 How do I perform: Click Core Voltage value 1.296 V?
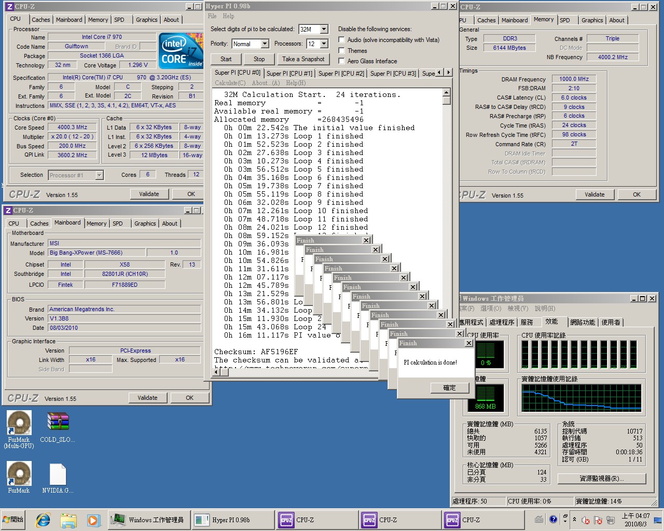pos(138,65)
